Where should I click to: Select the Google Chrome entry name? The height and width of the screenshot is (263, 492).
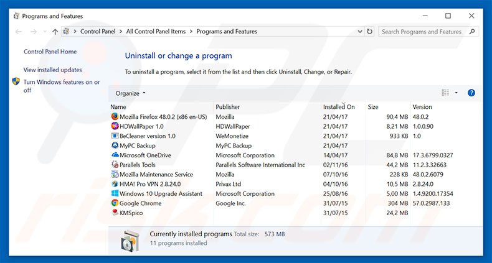tap(141, 203)
